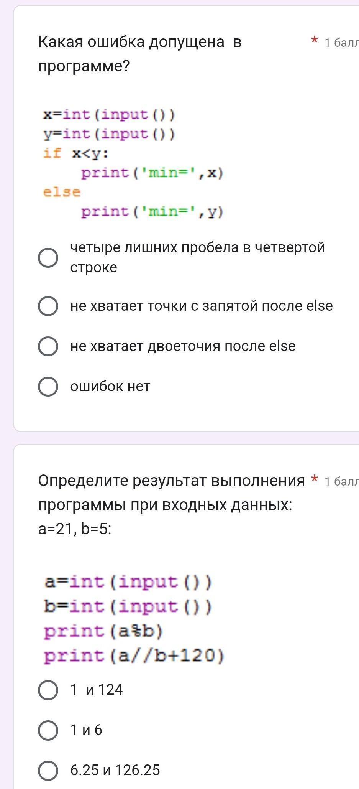Click the 'ошибок нет' answer label text

point(110,386)
